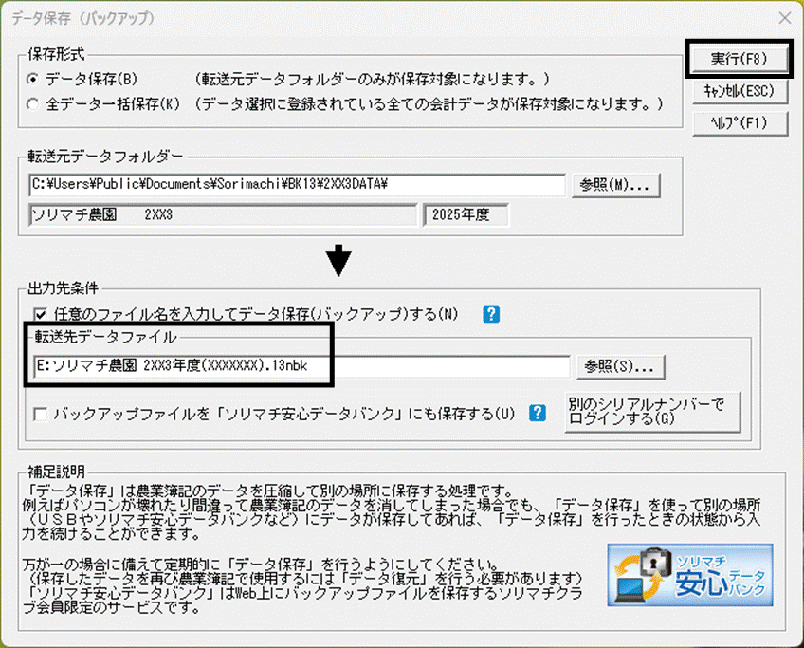Browse destination file with 参照(S)... button

point(620,367)
